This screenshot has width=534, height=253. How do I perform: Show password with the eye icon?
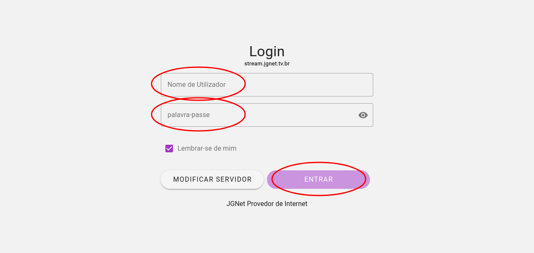[363, 115]
